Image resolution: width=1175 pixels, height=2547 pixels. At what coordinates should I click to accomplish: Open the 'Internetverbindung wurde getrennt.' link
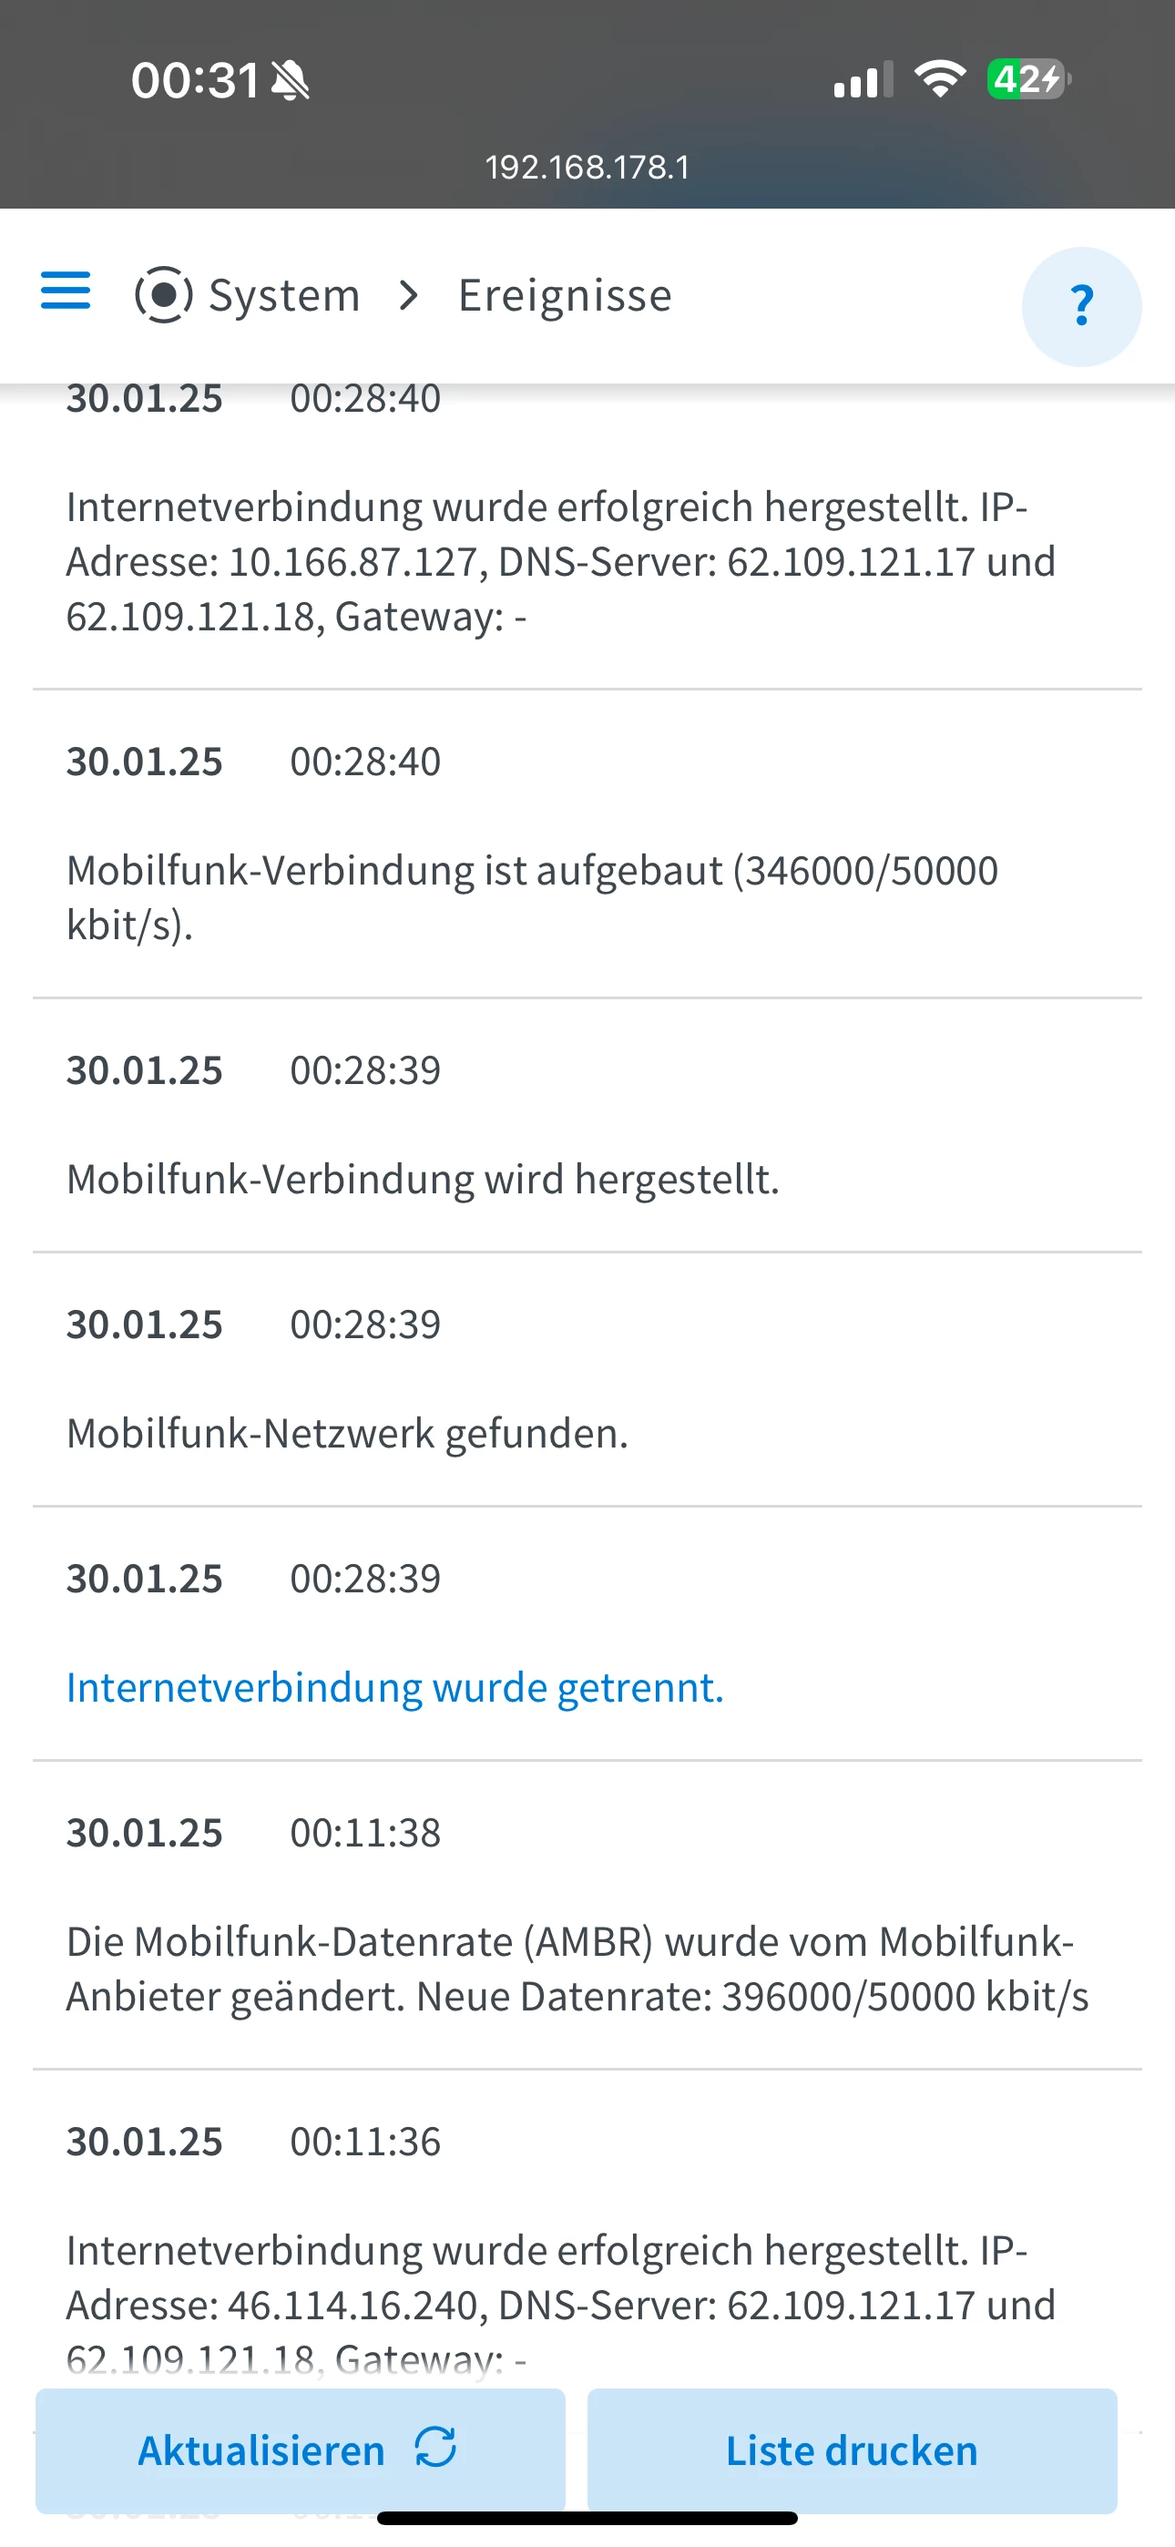394,1687
